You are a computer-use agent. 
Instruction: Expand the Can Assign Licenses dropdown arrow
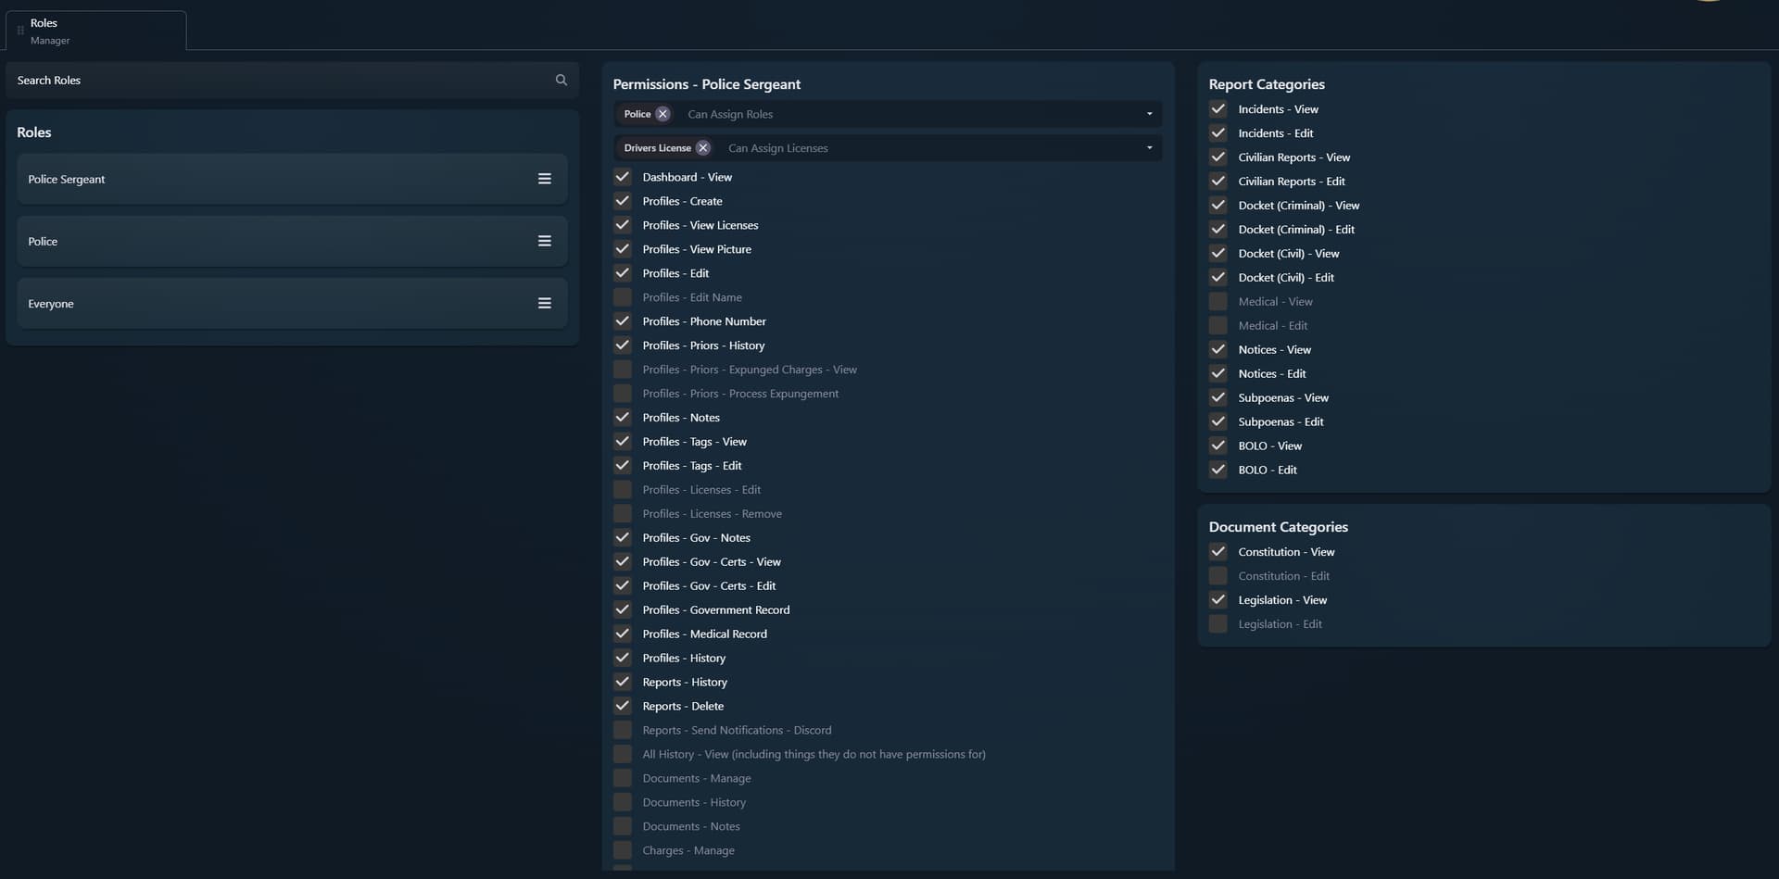1149,148
